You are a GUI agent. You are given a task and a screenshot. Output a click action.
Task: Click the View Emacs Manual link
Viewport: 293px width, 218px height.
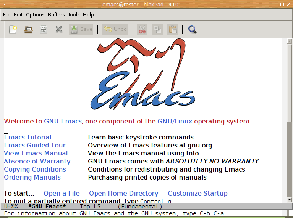pos(36,154)
